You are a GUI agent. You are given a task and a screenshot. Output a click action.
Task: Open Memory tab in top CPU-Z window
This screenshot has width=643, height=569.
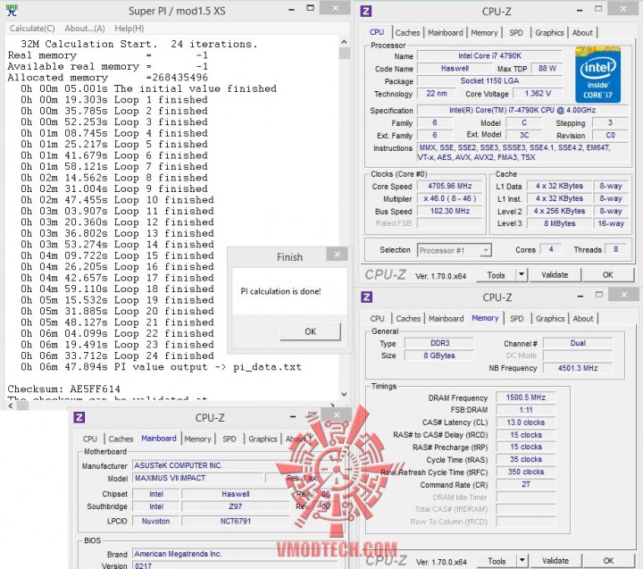[484, 32]
